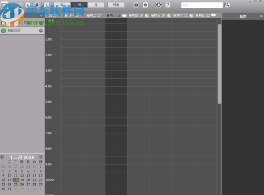
Task: Select date 9 in the mini calendar
Action: pos(3,175)
